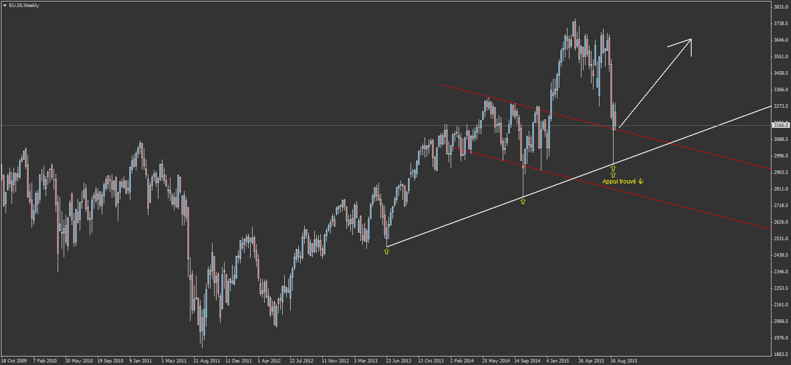Select the yellow arrow under the October 2014 low

(x=523, y=201)
